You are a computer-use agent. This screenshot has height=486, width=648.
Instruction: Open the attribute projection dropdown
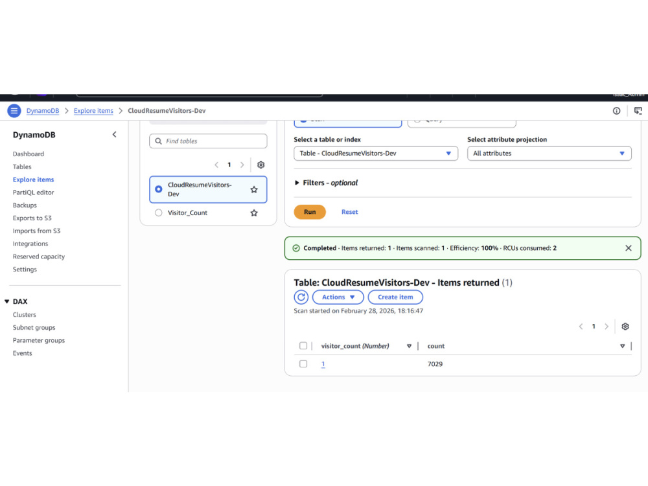tap(550, 154)
